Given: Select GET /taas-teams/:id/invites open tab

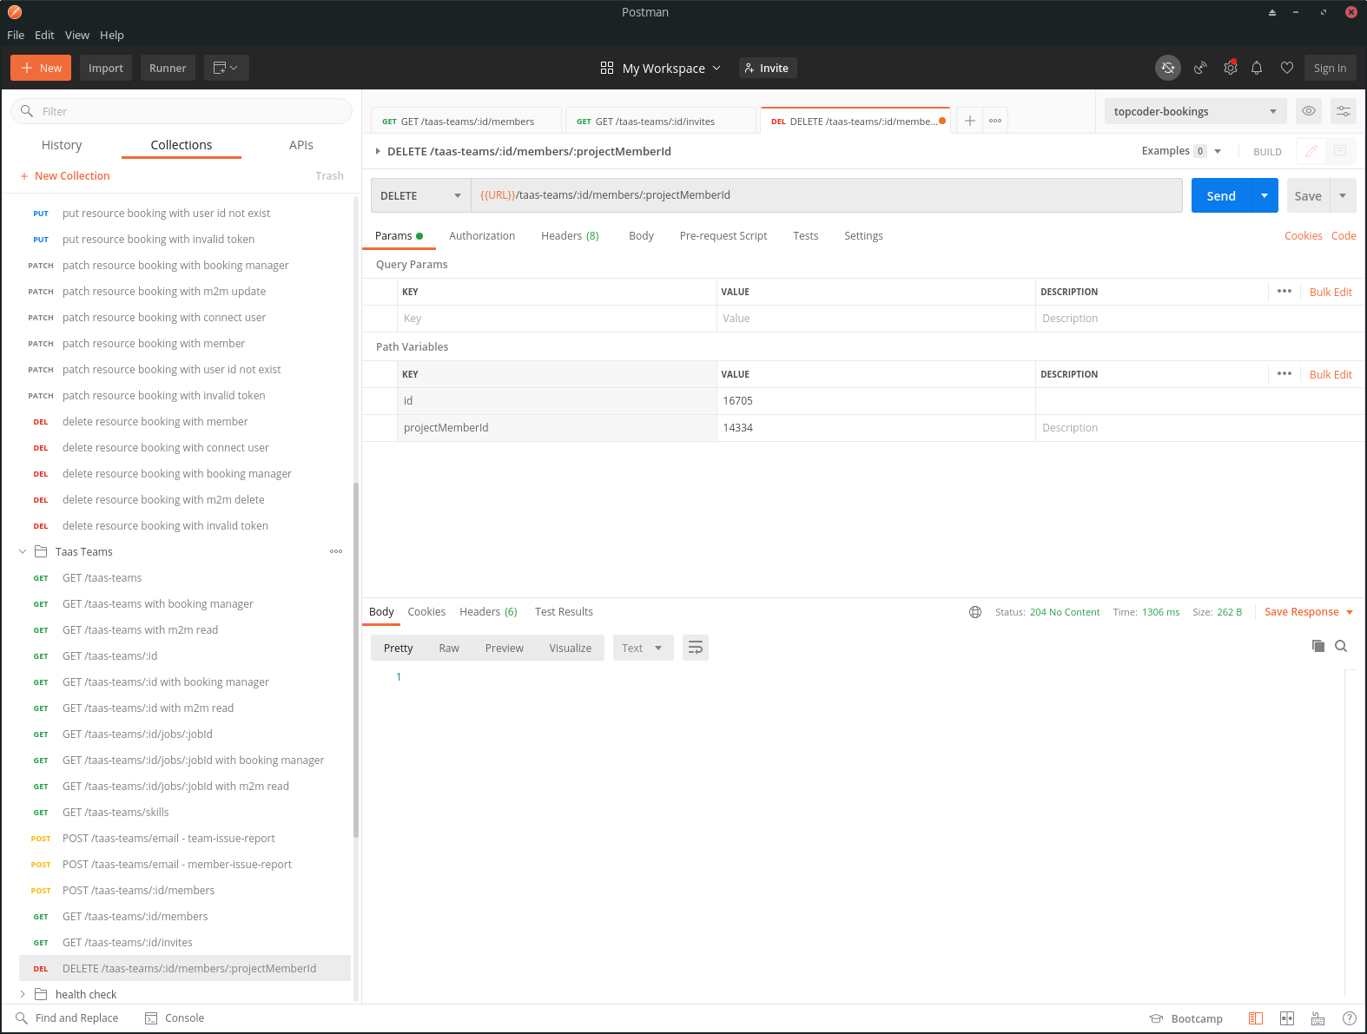Looking at the screenshot, I should (x=660, y=121).
